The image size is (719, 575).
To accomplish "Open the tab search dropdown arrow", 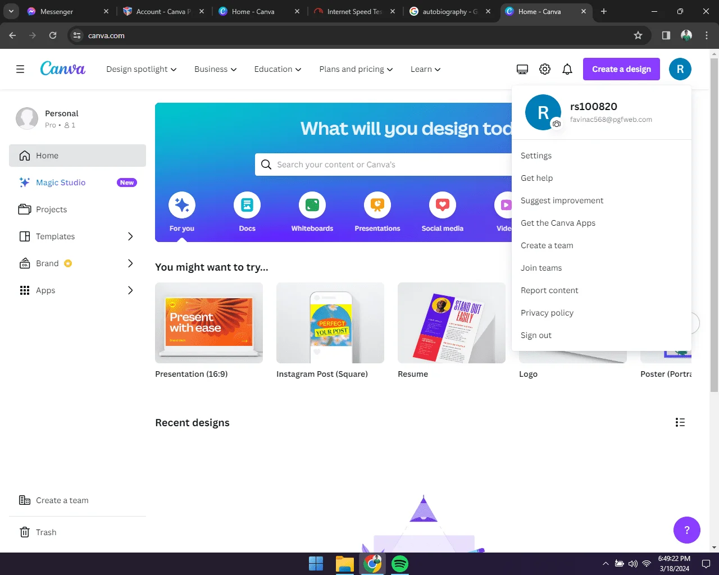I will [x=11, y=11].
